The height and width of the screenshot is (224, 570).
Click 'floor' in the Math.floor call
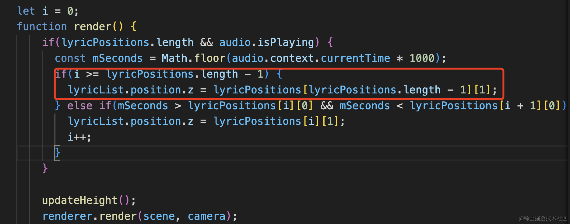[210, 58]
